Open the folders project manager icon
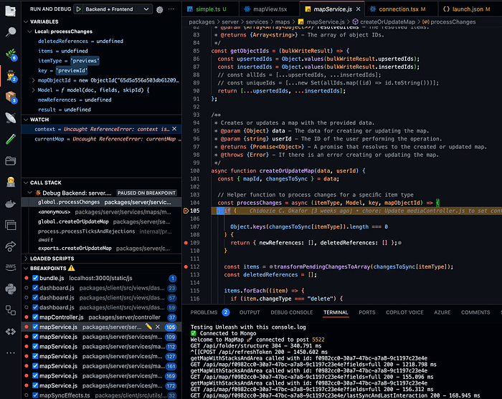Viewport: 502px width, 399px height. pos(11,160)
